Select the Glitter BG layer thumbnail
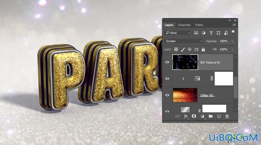 tap(185, 95)
